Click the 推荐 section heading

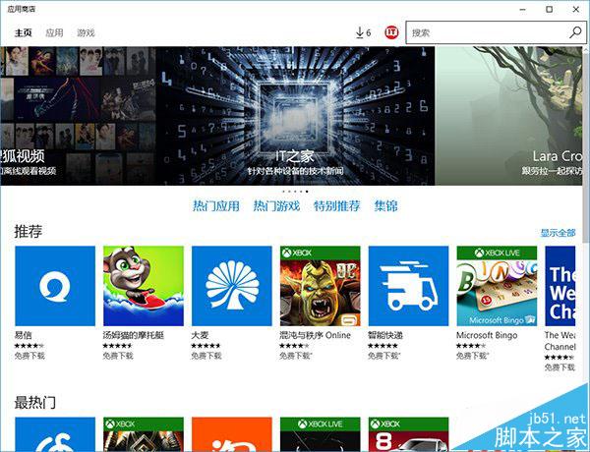pyautogui.click(x=28, y=231)
